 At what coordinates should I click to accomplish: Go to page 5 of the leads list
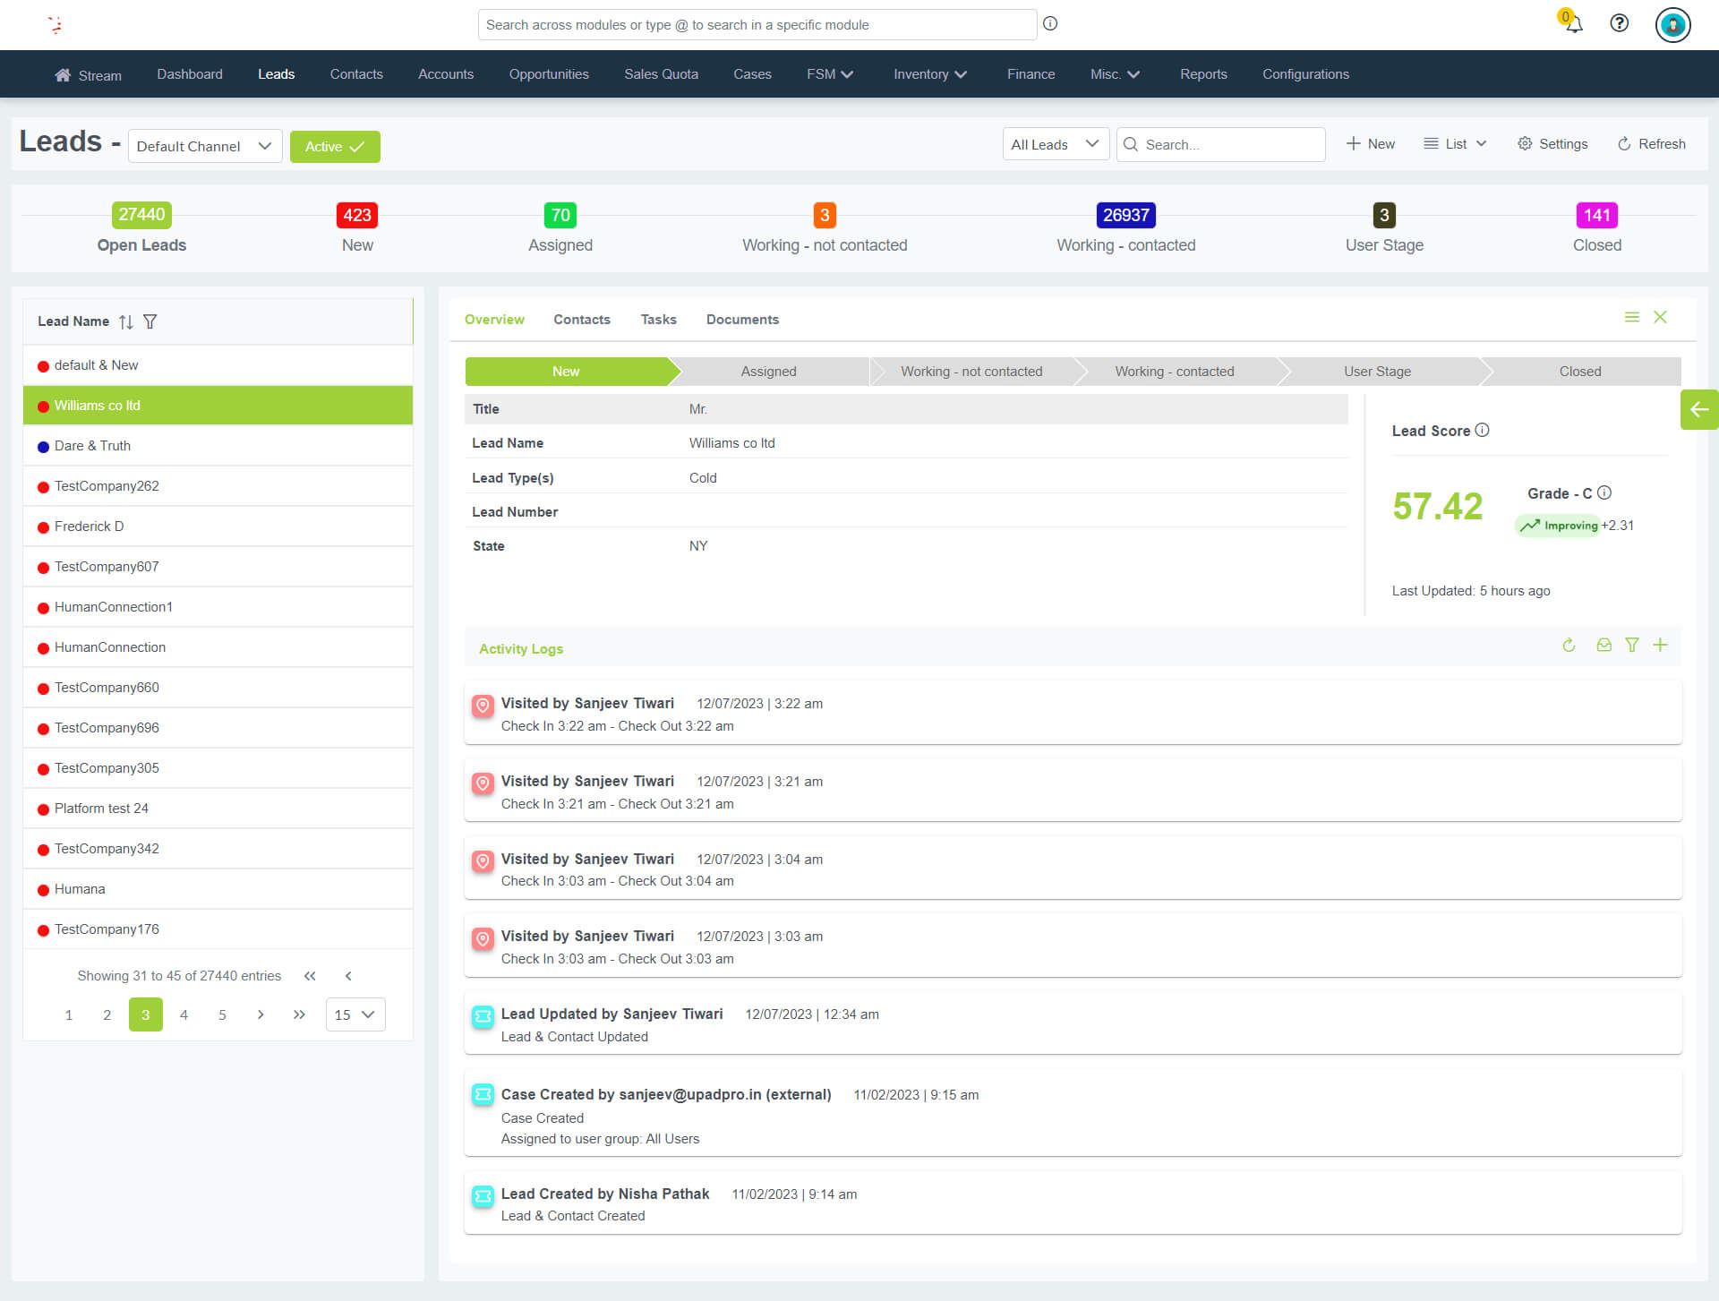(222, 1014)
